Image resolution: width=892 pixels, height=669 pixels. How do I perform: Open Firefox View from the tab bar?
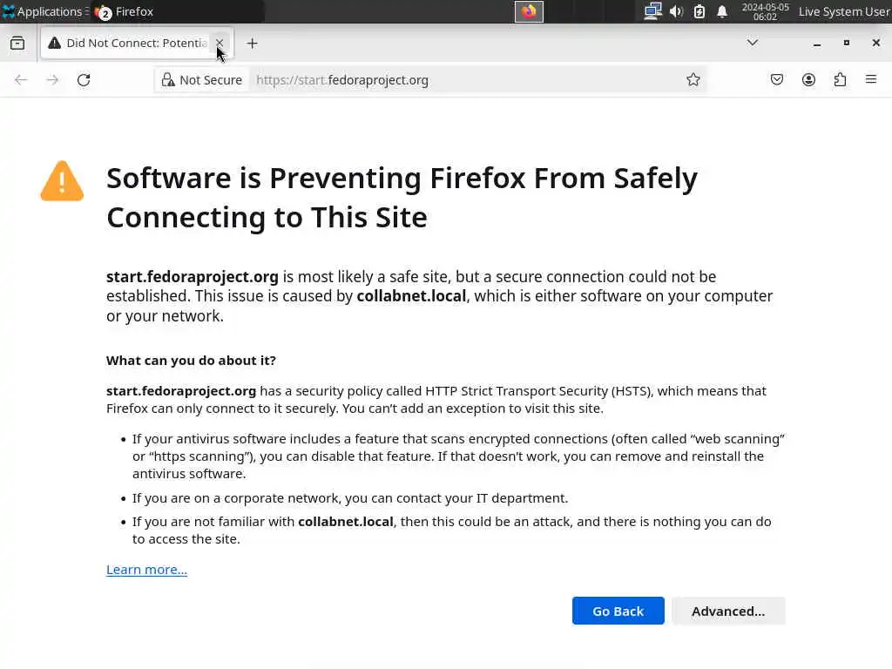point(17,44)
